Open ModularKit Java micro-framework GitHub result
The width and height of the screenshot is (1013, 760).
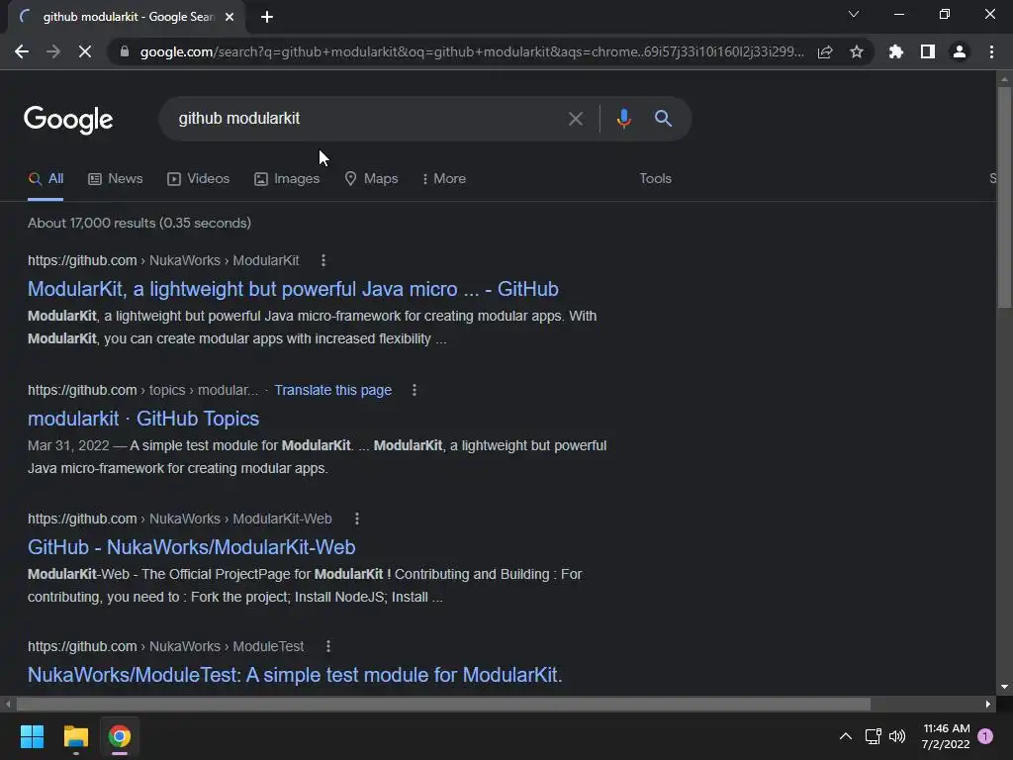(293, 289)
